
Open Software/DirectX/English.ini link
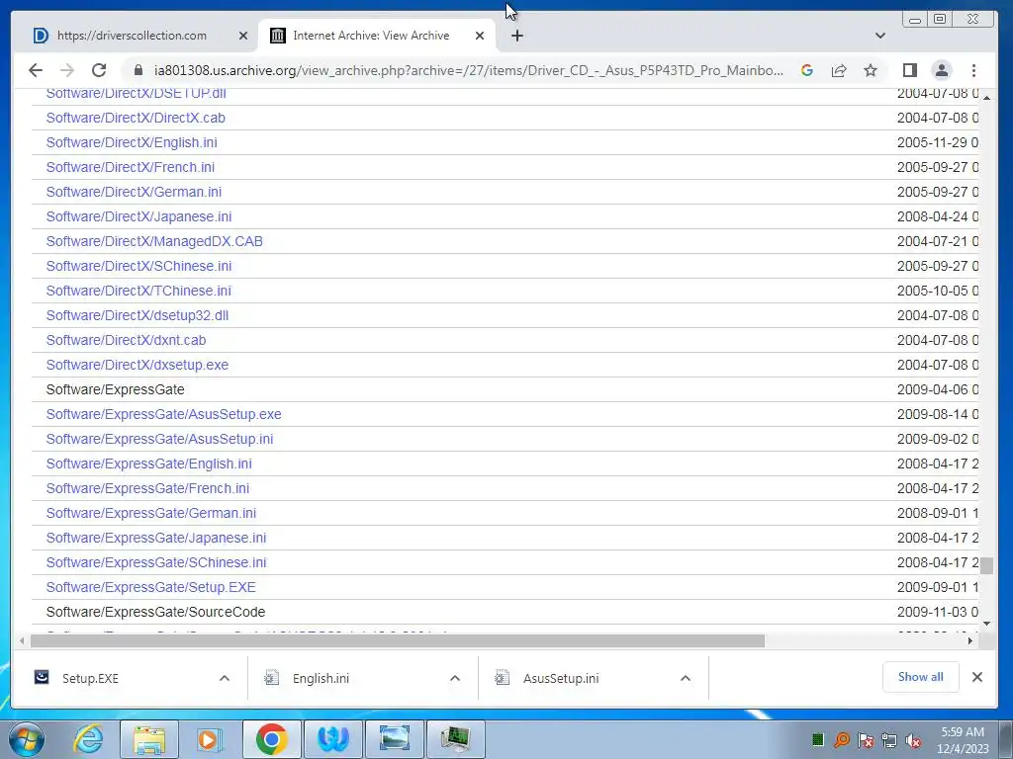(132, 142)
